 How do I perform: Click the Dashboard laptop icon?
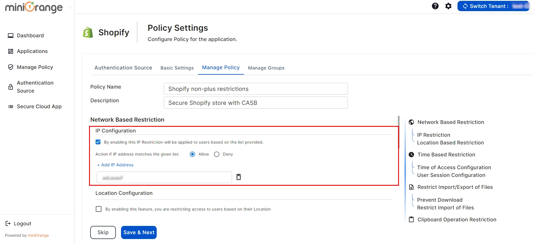(11, 36)
